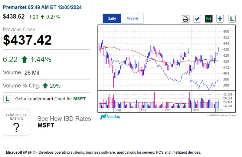Click the Nasdaq logo under the chart
This screenshot has height=157, width=242.
(x=110, y=117)
